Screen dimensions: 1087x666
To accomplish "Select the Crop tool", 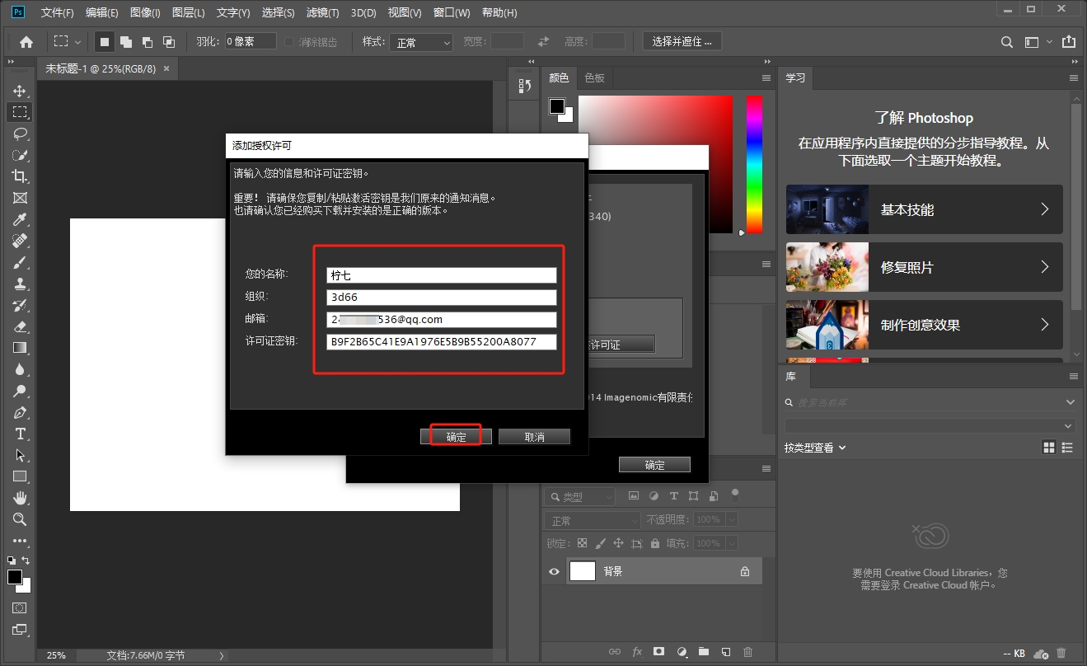I will point(20,176).
